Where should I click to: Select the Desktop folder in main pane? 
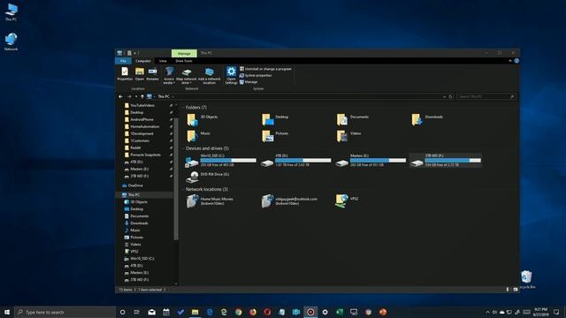[275, 120]
